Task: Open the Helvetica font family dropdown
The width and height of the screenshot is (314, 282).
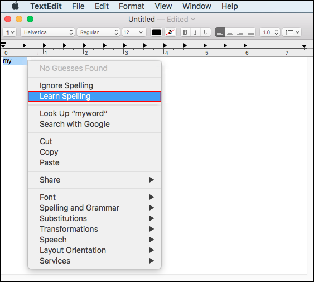Action: click(x=47, y=32)
